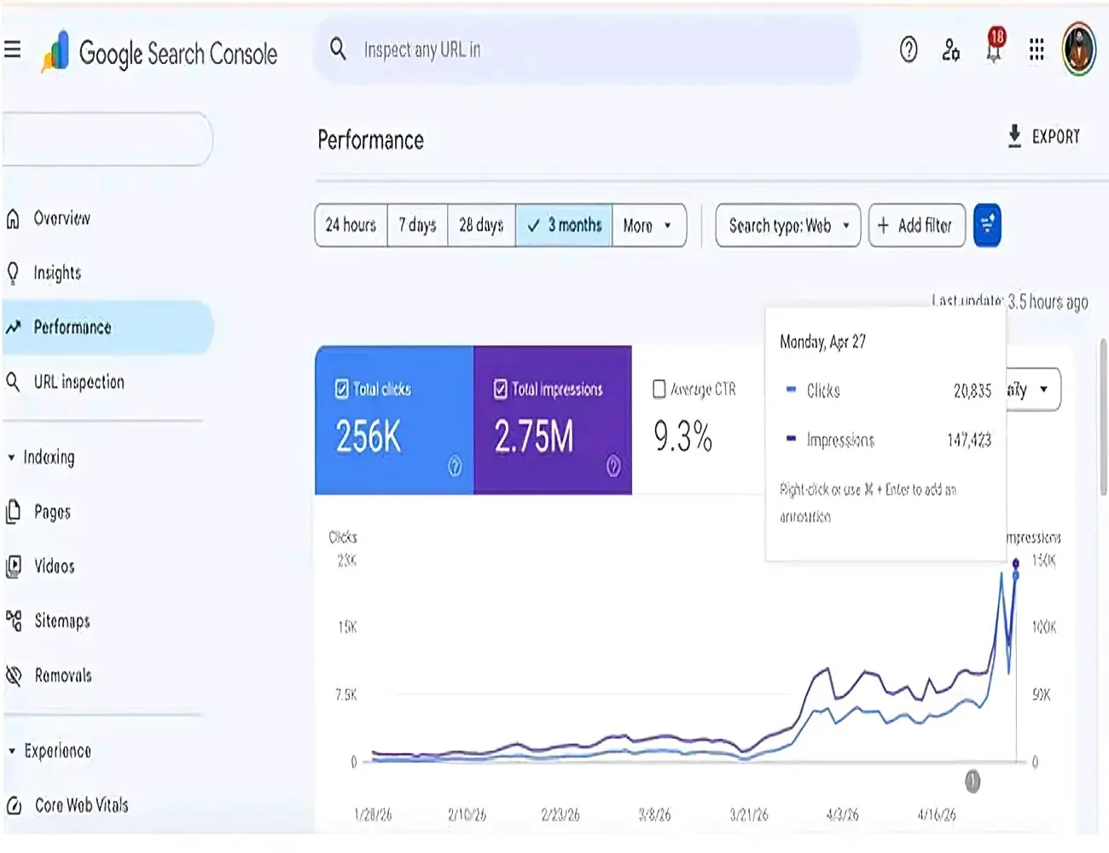Open the account profile avatar
This screenshot has height=853, width=1109.
1078,49
